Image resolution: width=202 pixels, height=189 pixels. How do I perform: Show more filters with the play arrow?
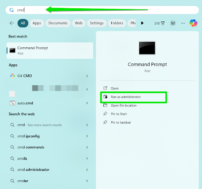[x=142, y=23]
